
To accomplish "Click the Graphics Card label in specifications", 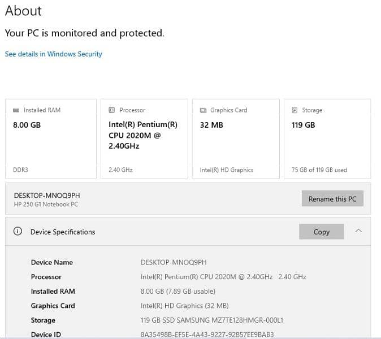I will click(x=53, y=306).
